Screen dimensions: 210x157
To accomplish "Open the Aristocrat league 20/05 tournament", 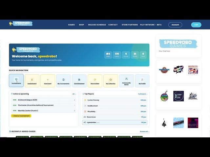I will 28,100.
